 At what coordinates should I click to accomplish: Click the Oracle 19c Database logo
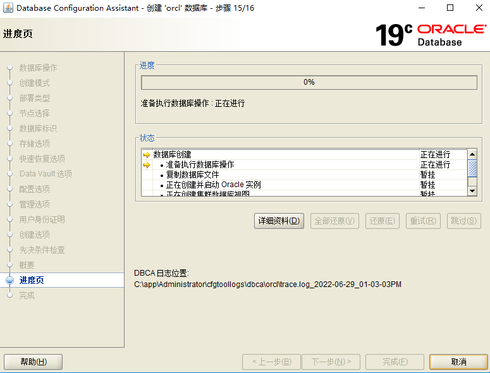[431, 35]
